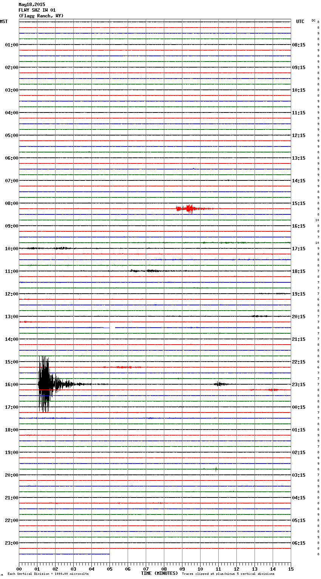Select the 18:00 MST hour label
The height and width of the screenshot is (579, 321).
pyautogui.click(x=11, y=430)
